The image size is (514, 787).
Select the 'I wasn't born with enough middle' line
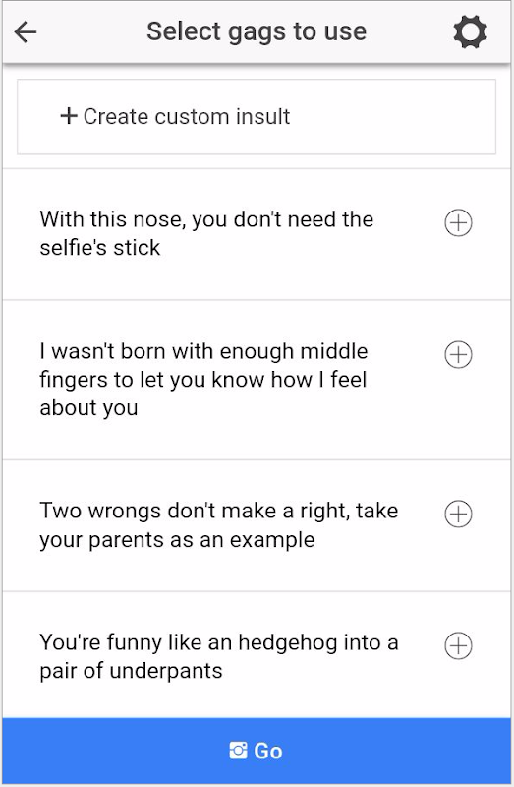[x=203, y=351]
